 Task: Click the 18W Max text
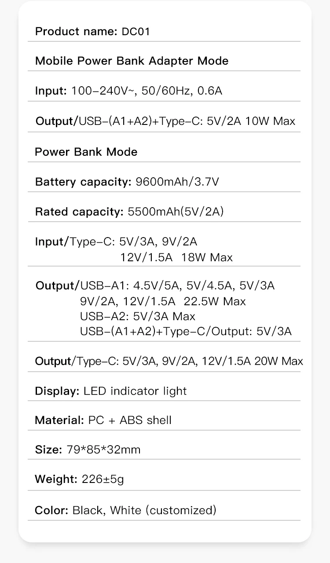[207, 257]
